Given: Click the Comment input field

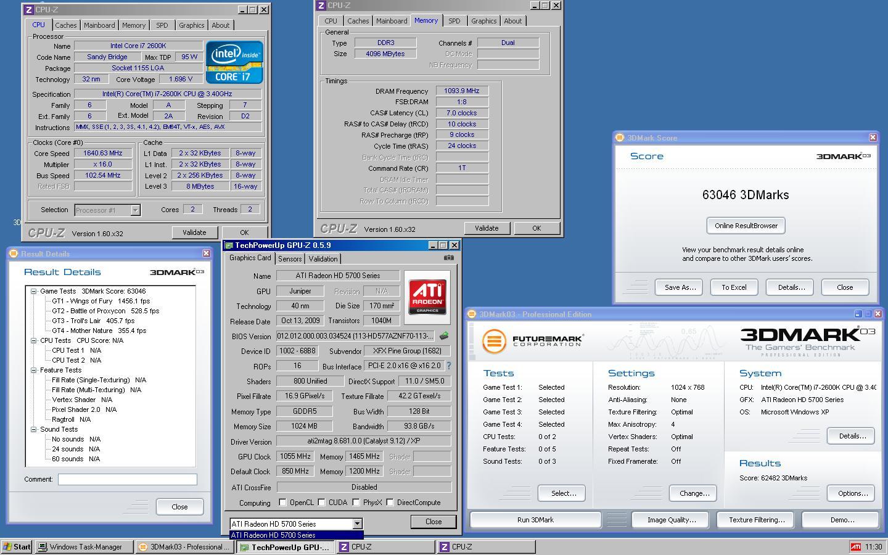Looking at the screenshot, I should click(127, 479).
